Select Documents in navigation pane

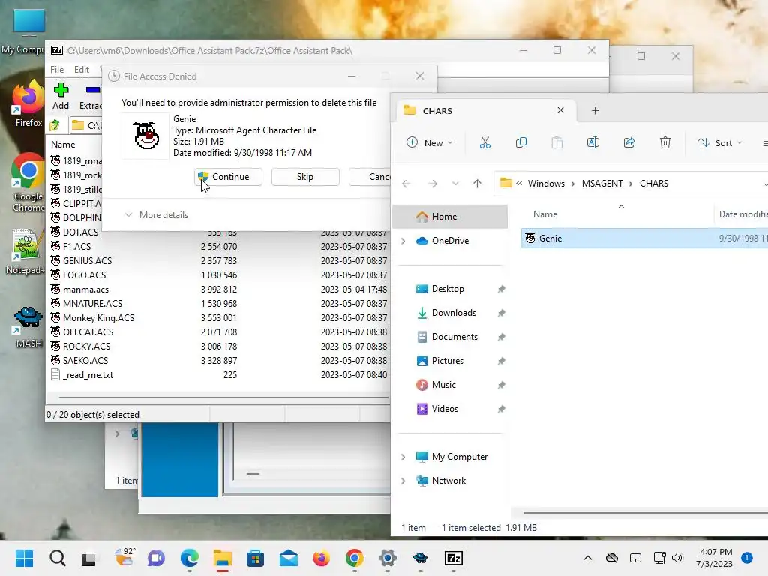tap(454, 337)
